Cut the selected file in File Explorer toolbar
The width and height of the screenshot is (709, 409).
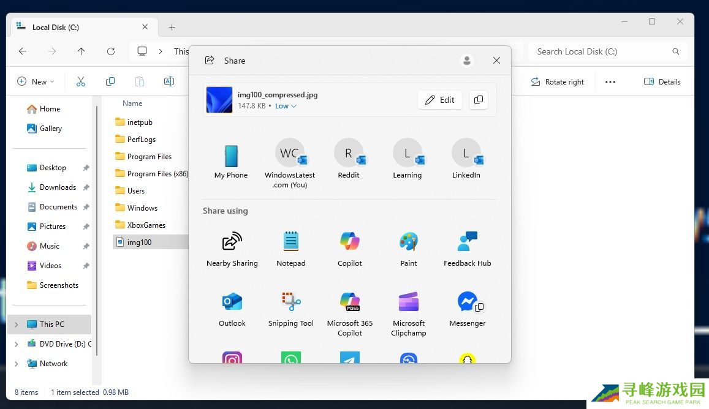[80, 81]
